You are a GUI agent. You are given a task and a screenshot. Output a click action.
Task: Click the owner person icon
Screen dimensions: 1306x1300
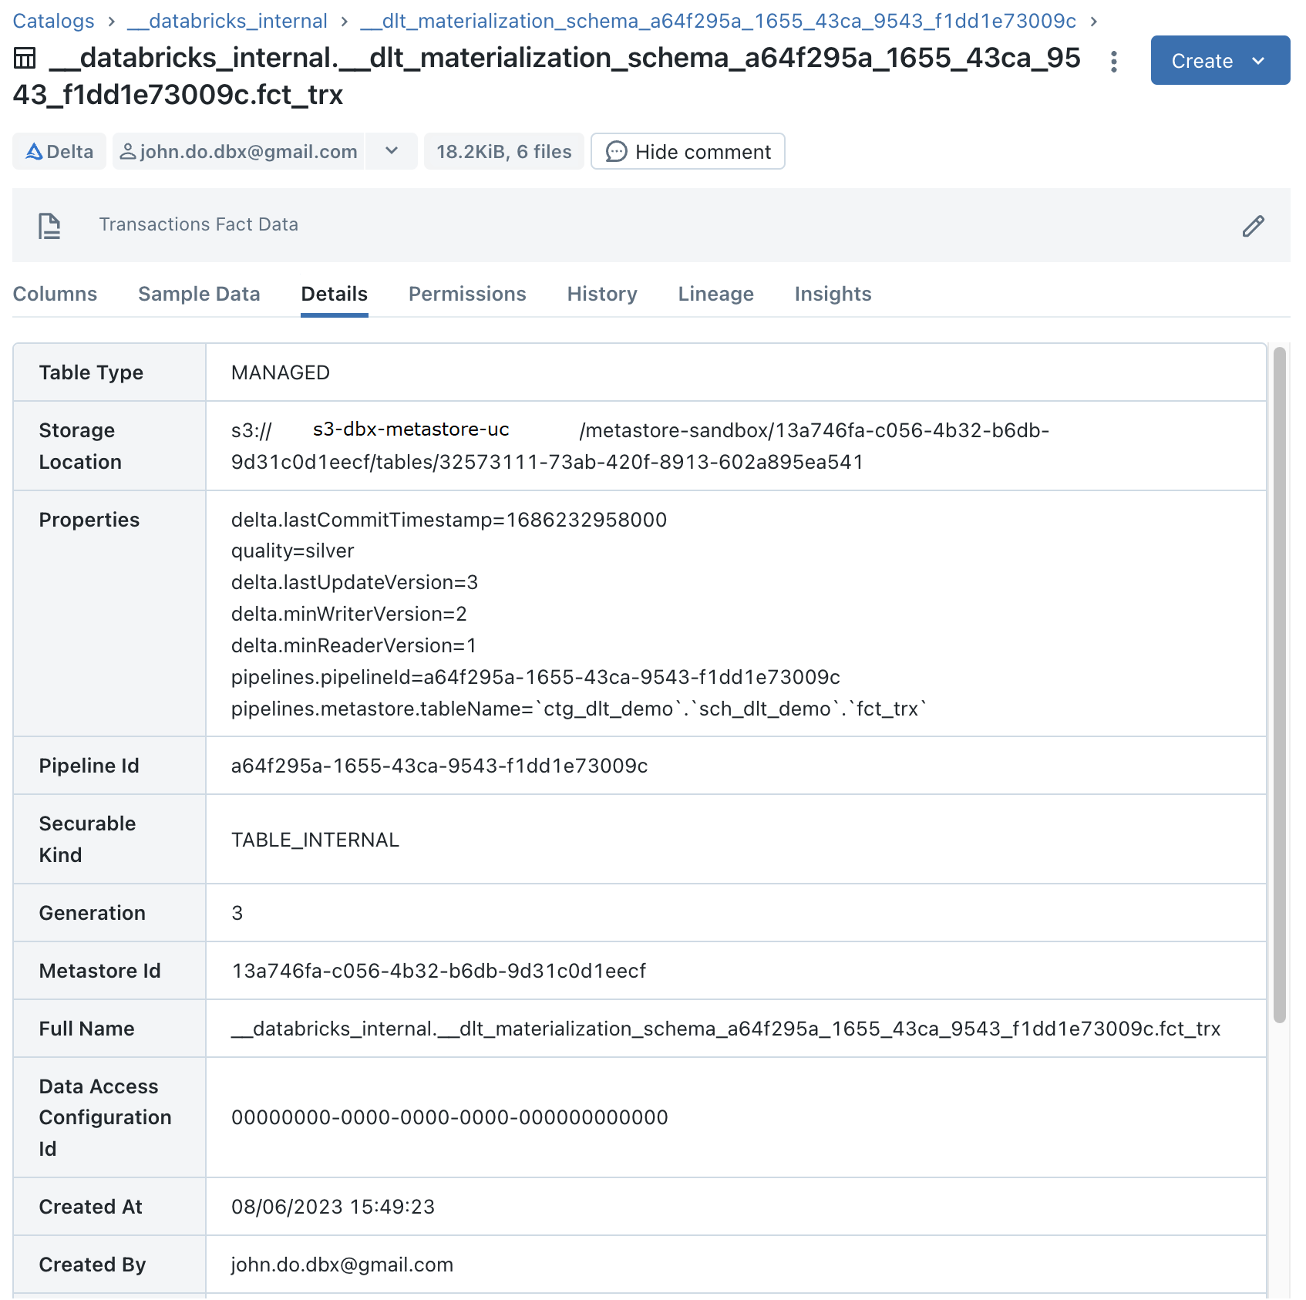click(x=128, y=151)
